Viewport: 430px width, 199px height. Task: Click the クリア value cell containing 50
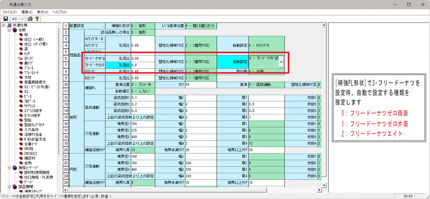coord(198,84)
